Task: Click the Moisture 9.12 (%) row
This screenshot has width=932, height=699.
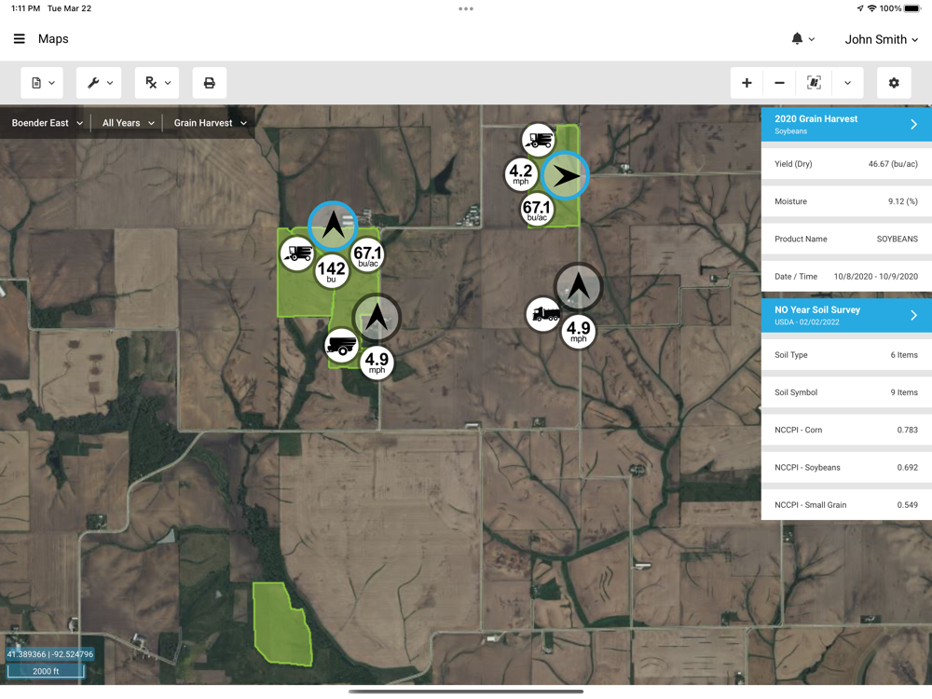Action: click(846, 201)
